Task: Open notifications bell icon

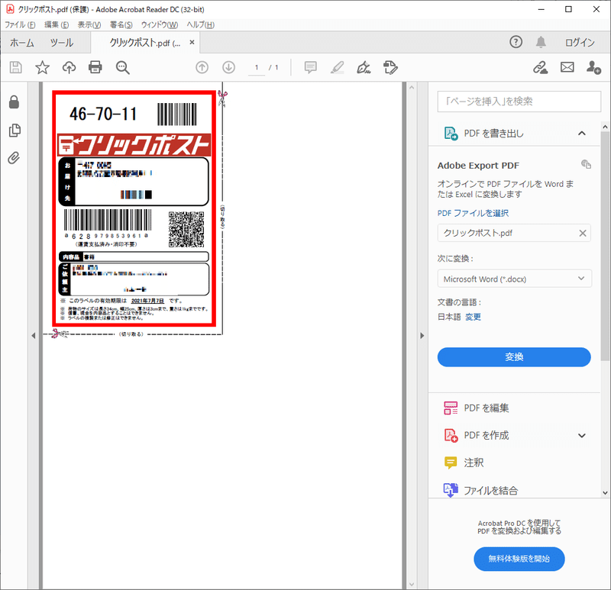Action: click(x=541, y=42)
